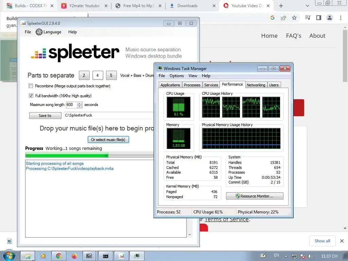Open Task Manager Help menu
This screenshot has height=261, width=348.
point(206,76)
